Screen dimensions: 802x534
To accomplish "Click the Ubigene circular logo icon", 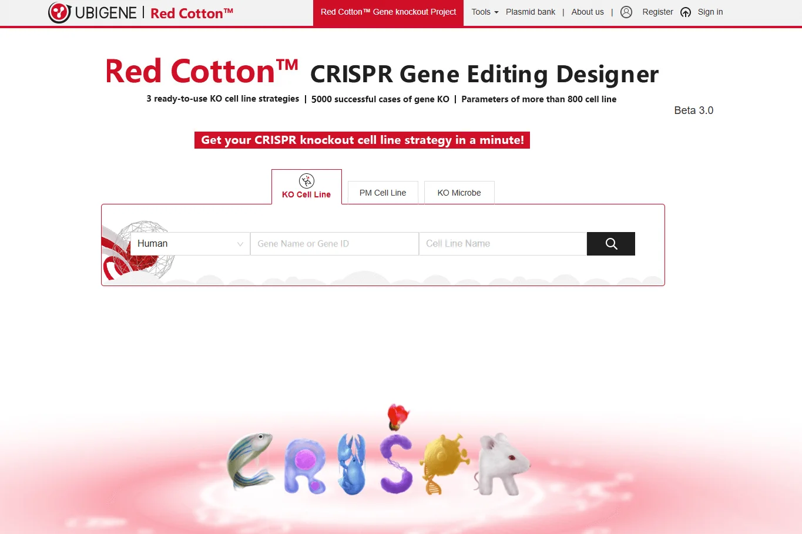I will pyautogui.click(x=59, y=12).
